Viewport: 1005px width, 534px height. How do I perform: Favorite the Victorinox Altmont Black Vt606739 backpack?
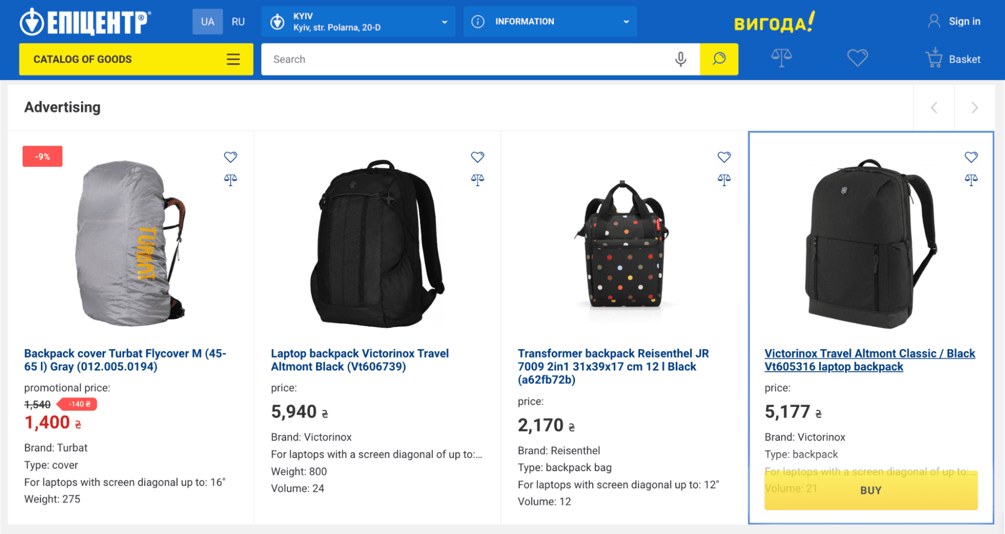point(478,157)
